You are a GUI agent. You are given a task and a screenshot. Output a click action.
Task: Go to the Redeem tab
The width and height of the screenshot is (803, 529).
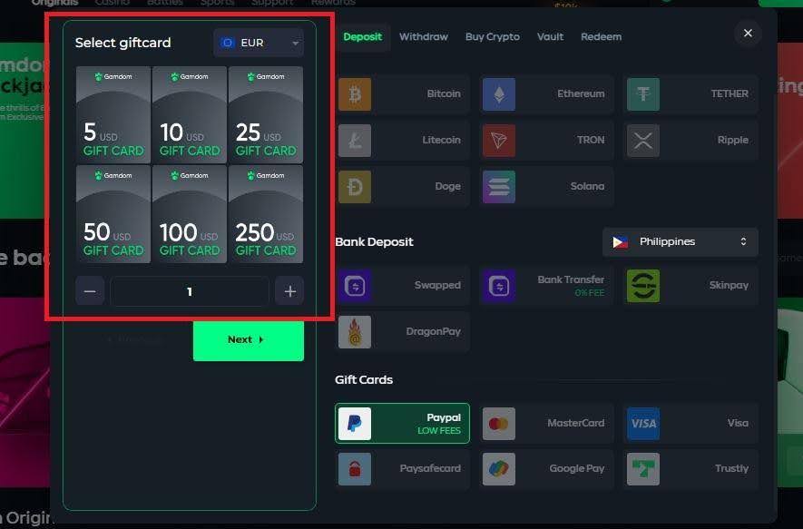pyautogui.click(x=602, y=37)
